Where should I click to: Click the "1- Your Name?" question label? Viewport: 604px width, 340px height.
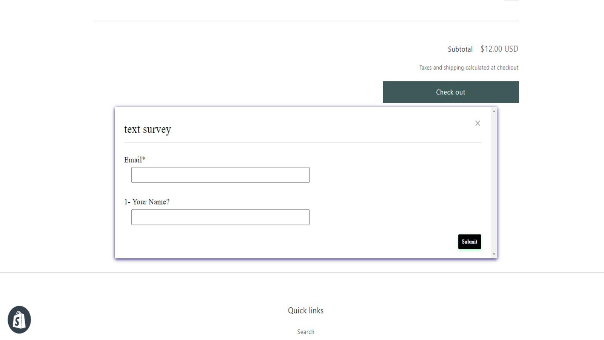point(147,202)
